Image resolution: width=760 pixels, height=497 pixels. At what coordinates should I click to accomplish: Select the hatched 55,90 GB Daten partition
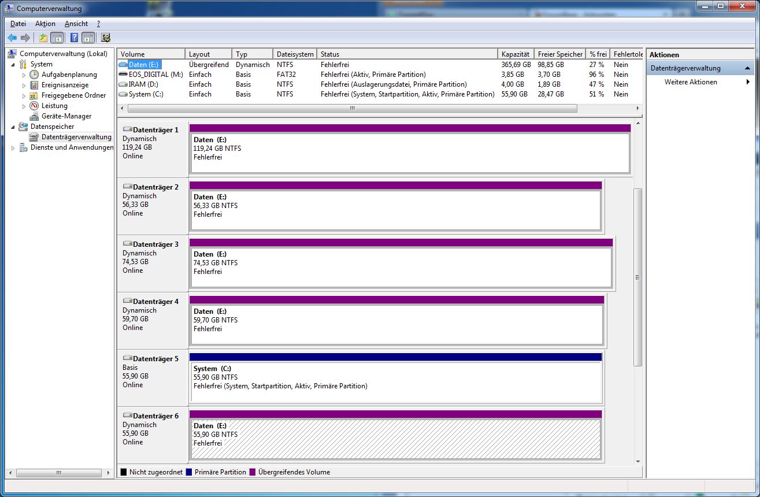[396, 439]
